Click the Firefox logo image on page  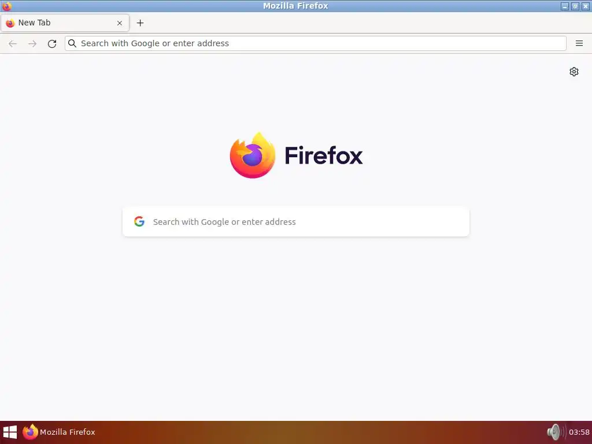point(253,155)
